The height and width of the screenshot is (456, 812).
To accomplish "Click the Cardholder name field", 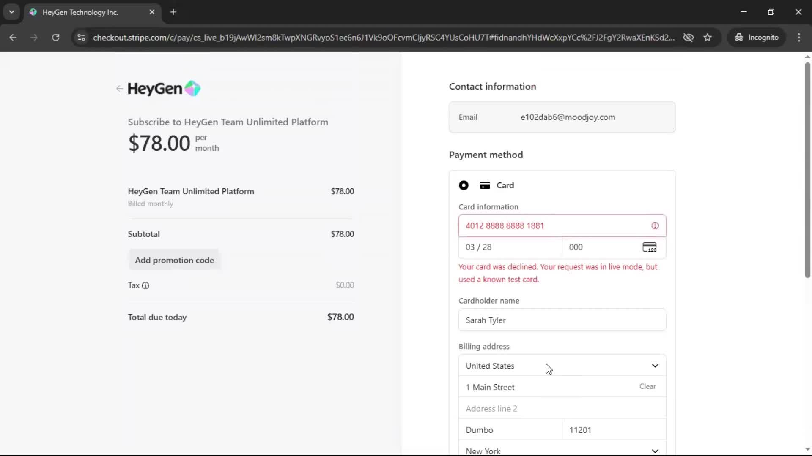I will [562, 320].
